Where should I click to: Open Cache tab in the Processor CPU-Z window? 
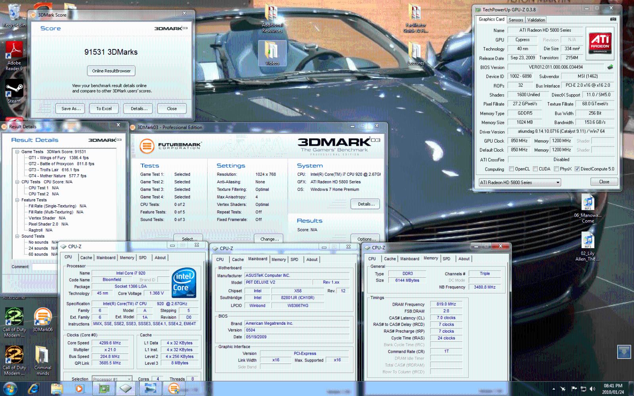[86, 257]
